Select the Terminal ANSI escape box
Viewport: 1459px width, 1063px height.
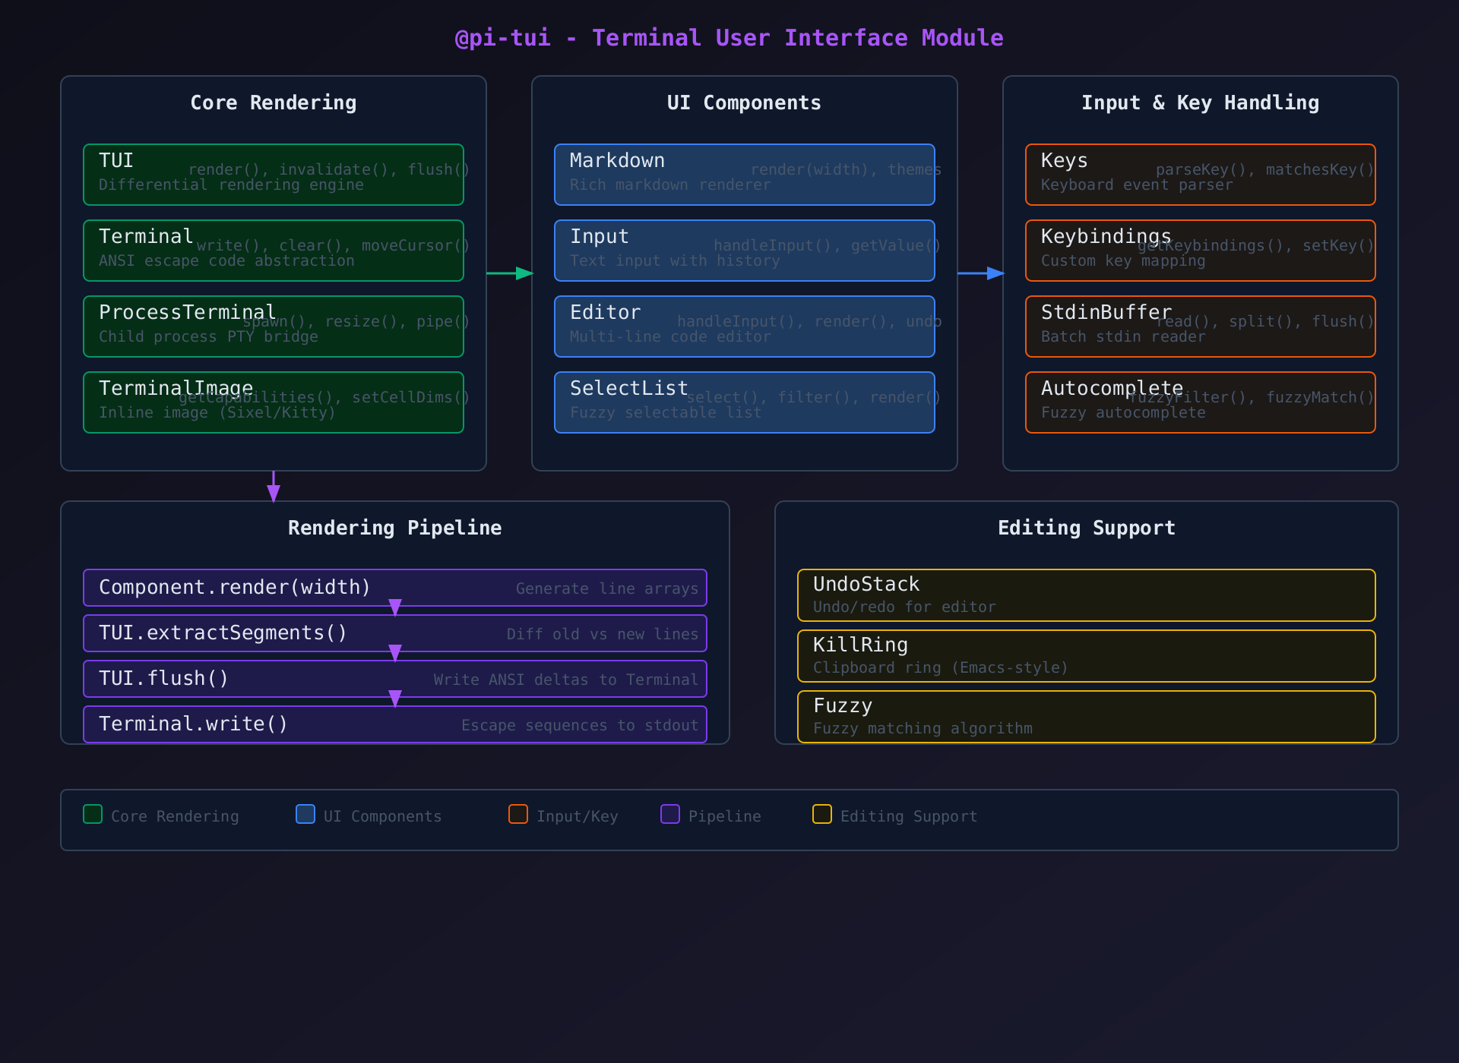point(274,251)
